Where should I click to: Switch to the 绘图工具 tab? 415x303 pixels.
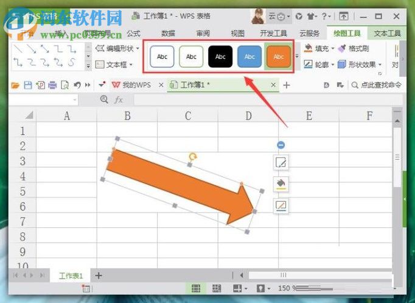tap(347, 34)
